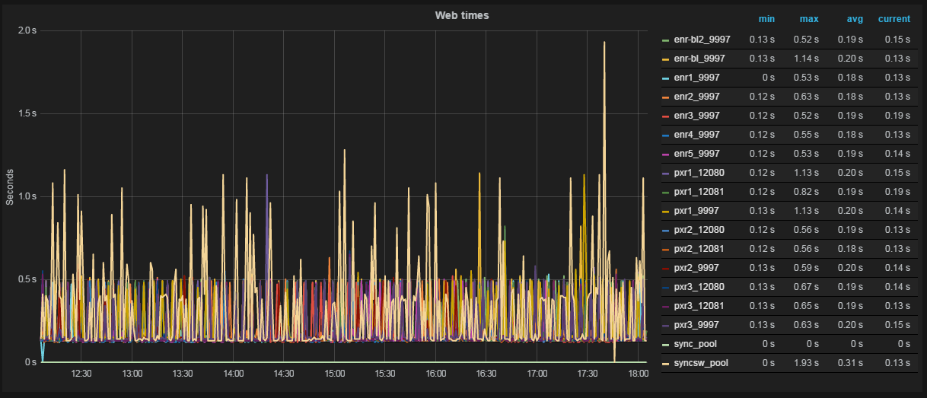Toggle the pxr1_12080 series label
Image resolution: width=927 pixels, height=398 pixels.
click(699, 173)
